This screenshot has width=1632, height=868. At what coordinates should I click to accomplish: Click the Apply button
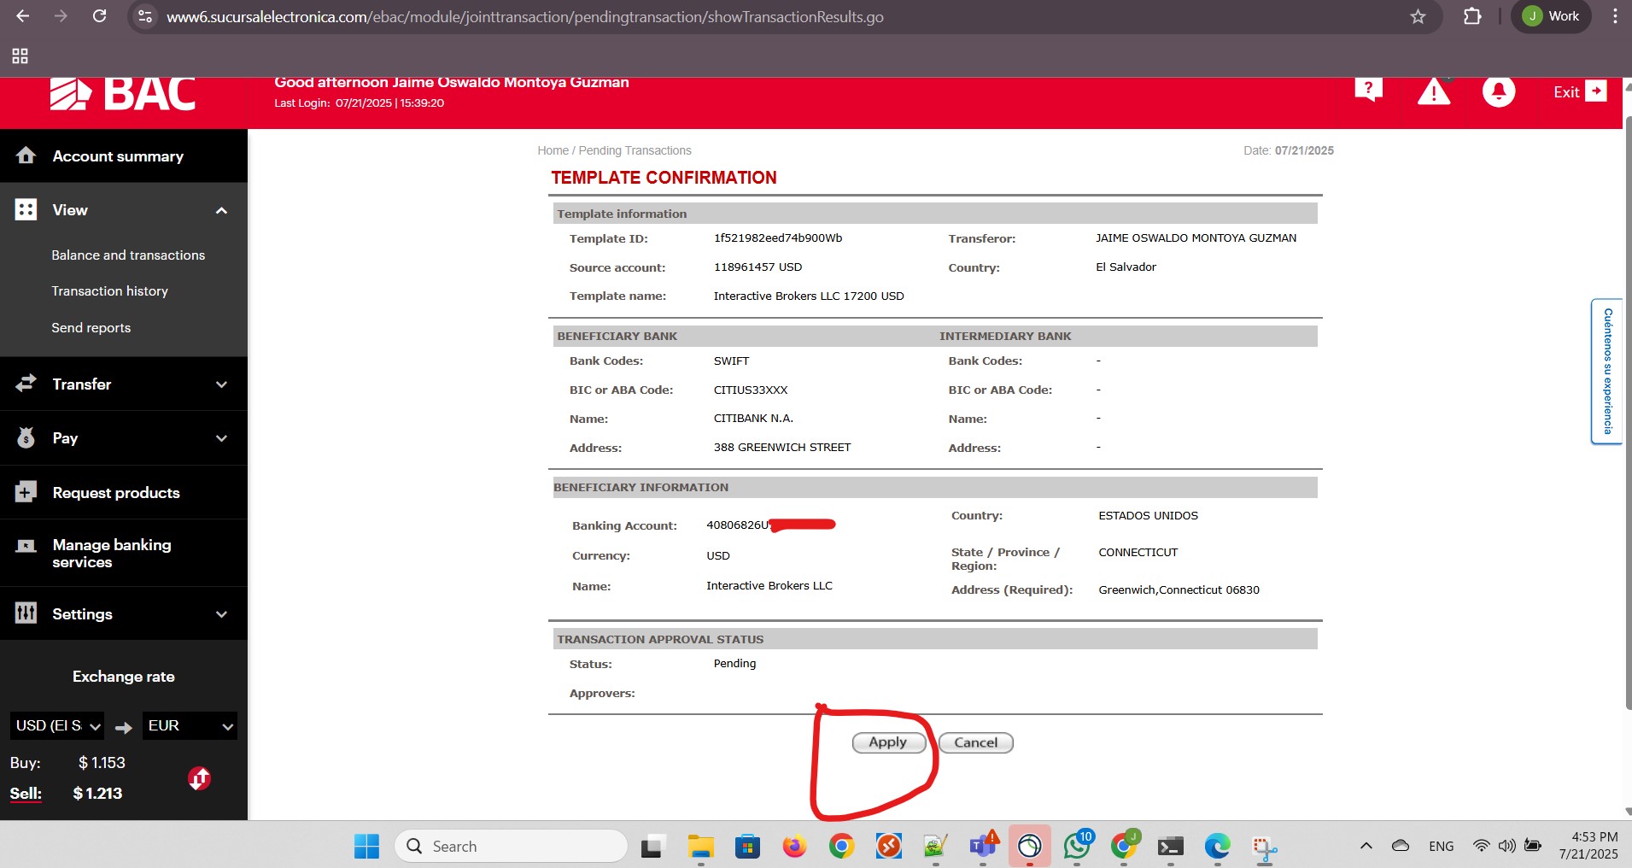[888, 742]
